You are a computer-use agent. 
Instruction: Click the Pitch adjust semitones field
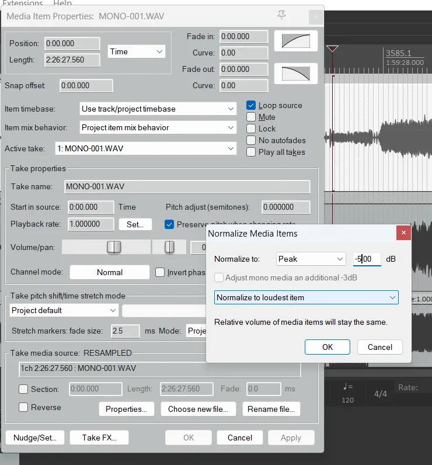(x=286, y=207)
